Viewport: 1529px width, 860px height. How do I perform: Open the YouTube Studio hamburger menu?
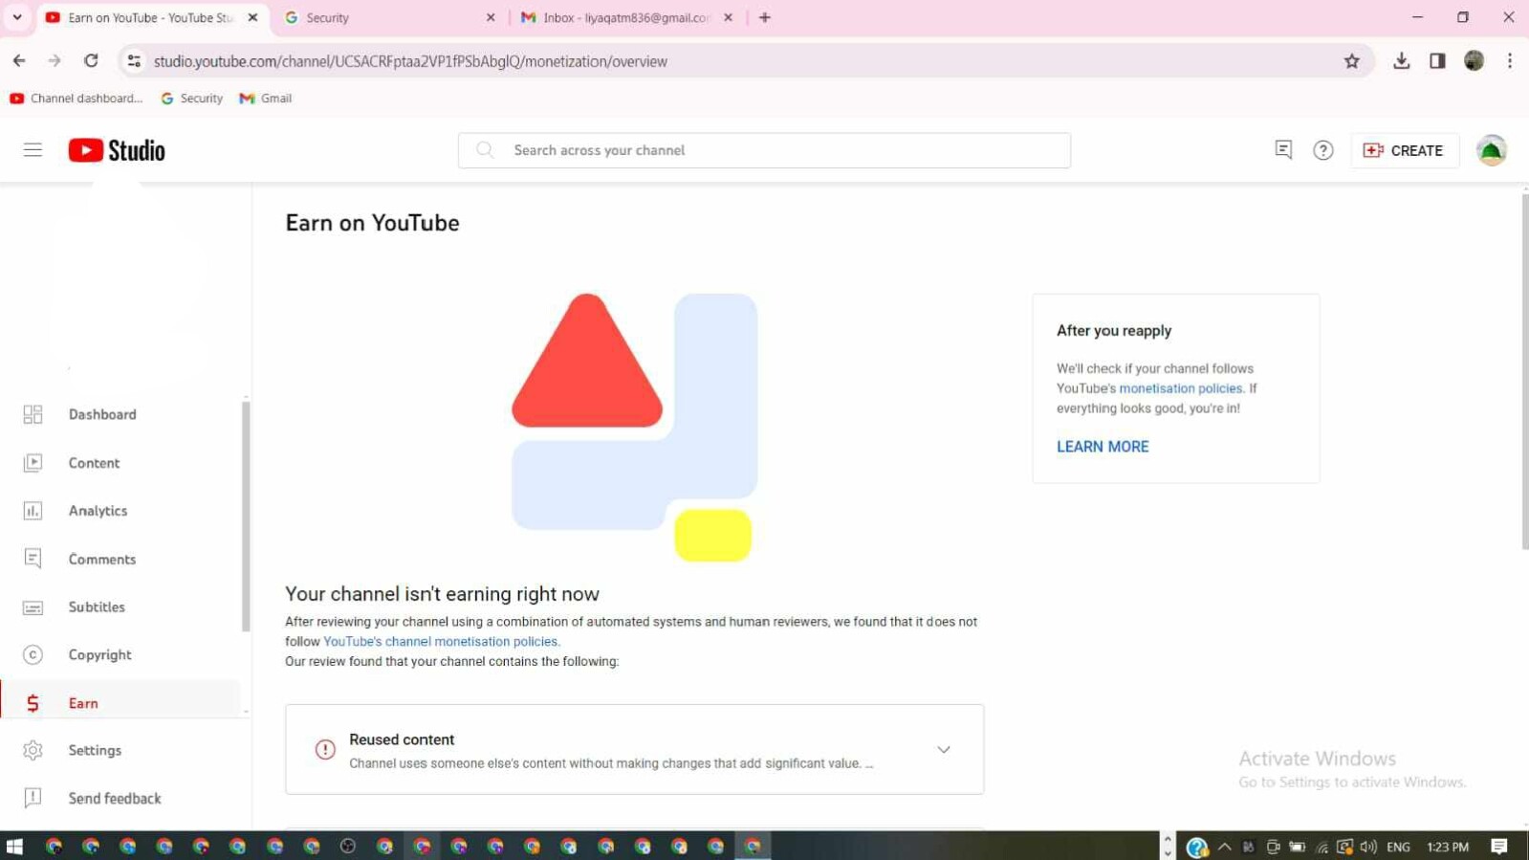33,150
